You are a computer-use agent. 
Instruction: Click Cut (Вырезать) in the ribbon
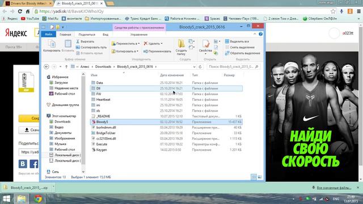85,41
